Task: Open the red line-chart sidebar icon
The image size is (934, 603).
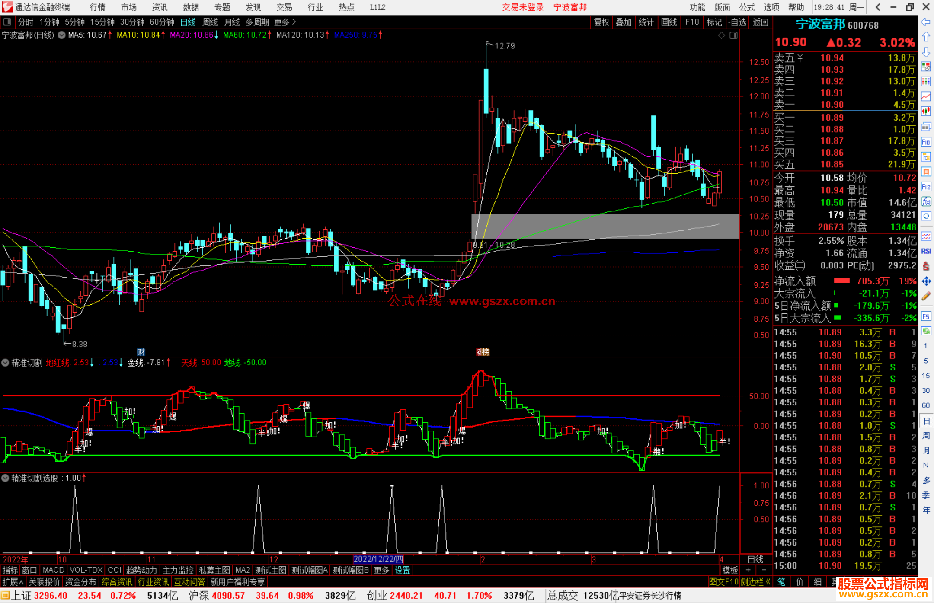Action: pyautogui.click(x=926, y=96)
